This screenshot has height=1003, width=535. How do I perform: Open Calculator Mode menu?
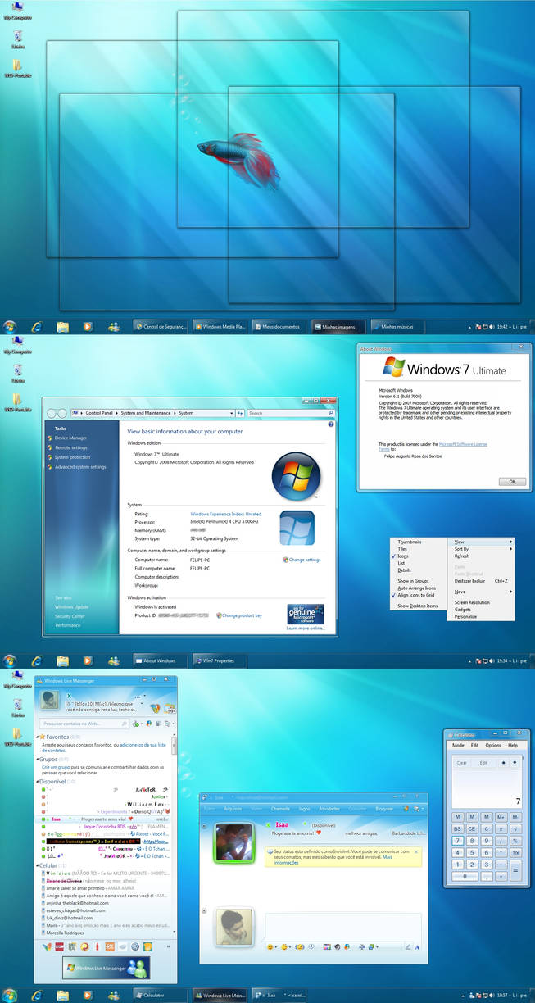coord(459,745)
